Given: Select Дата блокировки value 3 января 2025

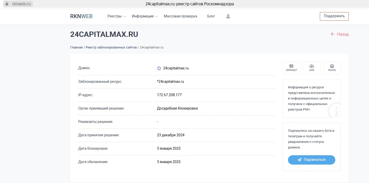Looking at the screenshot, I should tap(169, 148).
